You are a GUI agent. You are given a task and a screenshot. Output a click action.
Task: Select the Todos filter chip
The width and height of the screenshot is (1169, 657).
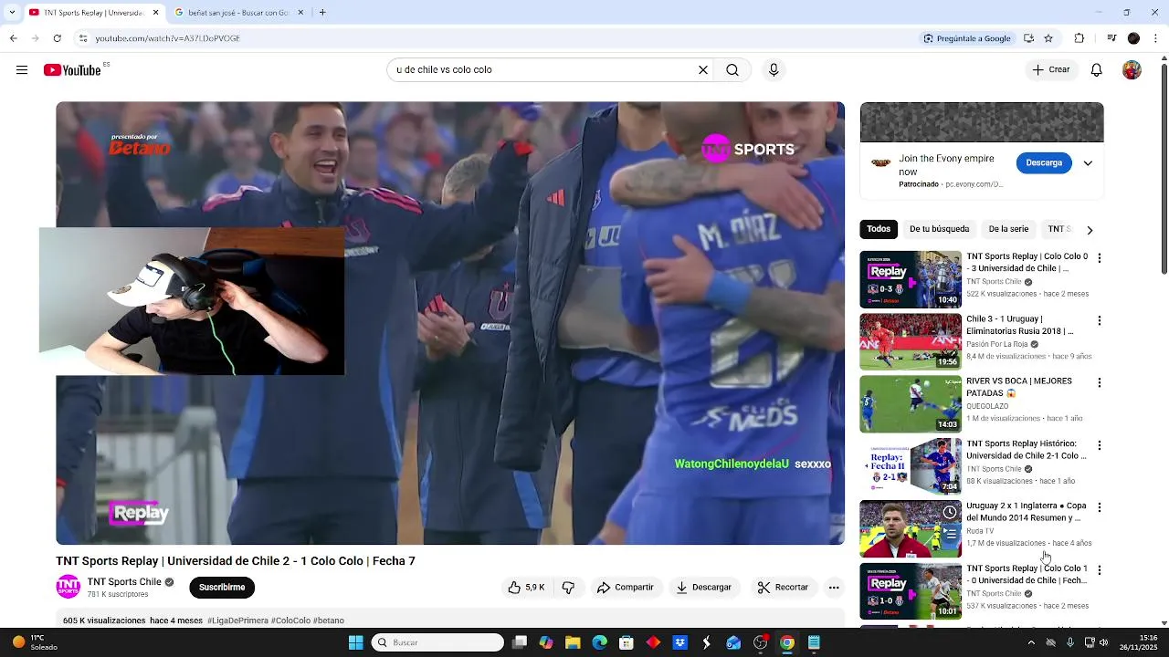tap(879, 229)
